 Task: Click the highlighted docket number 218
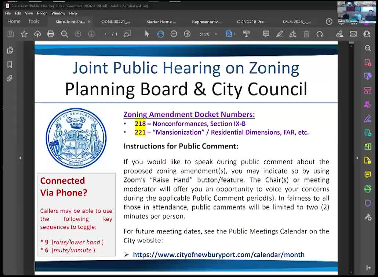(140, 124)
